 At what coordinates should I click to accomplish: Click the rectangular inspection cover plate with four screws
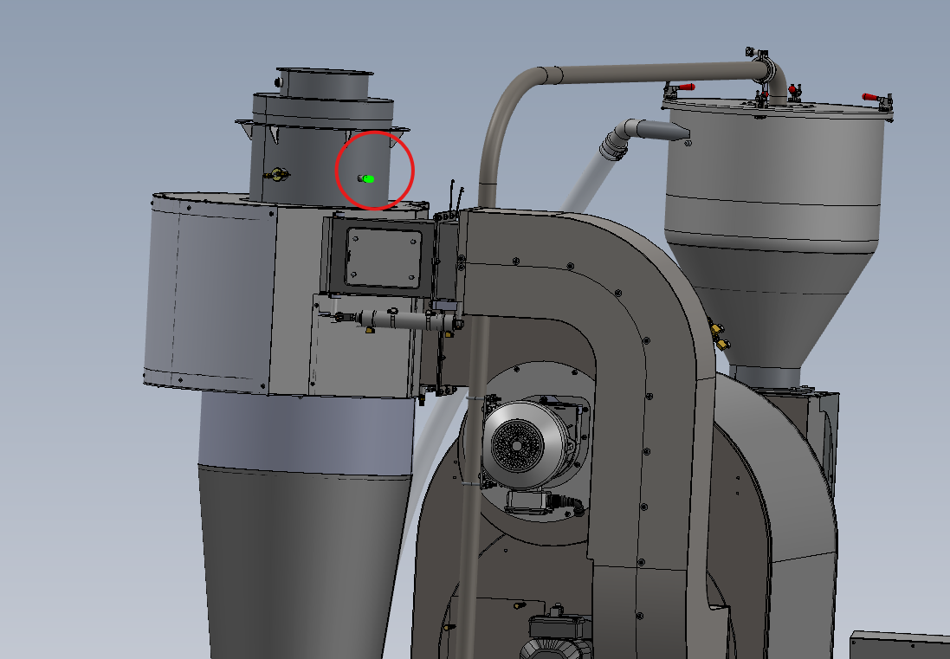378,256
